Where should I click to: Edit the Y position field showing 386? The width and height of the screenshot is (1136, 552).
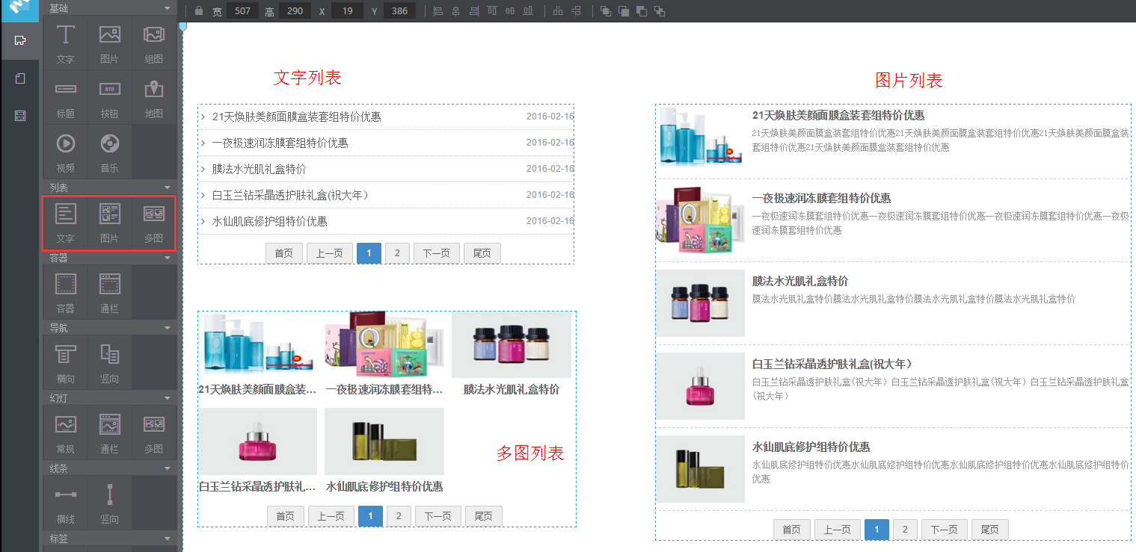tap(399, 11)
